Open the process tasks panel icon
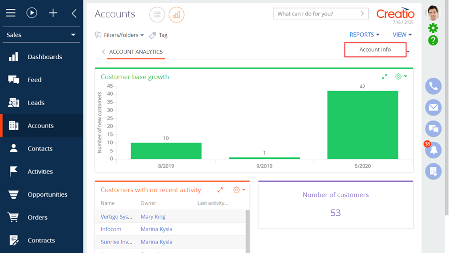Image resolution: width=449 pixels, height=253 pixels. click(x=433, y=171)
